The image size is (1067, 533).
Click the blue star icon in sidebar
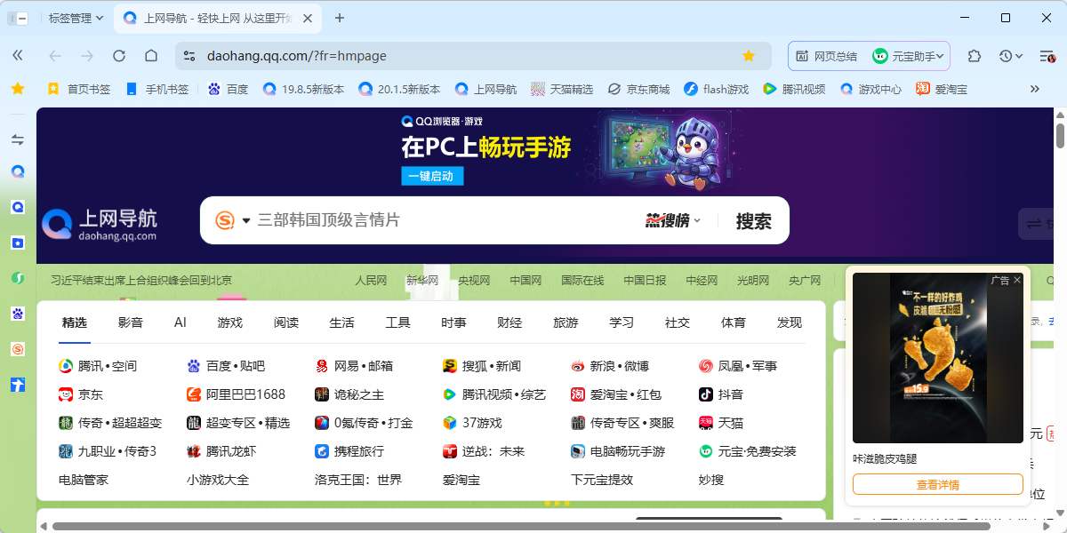point(18,243)
